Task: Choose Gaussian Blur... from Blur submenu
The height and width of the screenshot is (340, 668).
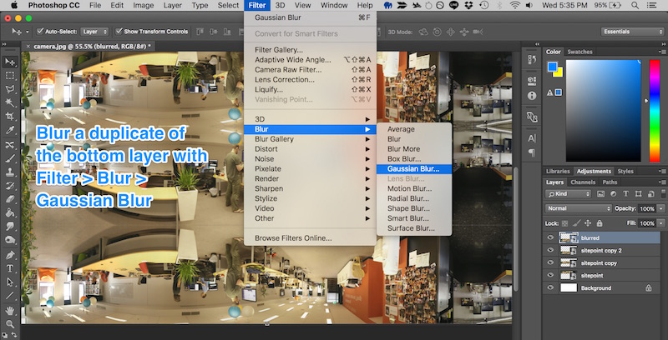Action: (412, 168)
